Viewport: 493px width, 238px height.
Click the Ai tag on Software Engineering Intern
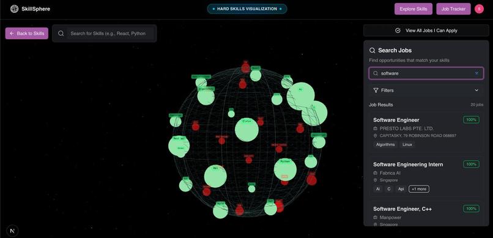click(x=378, y=189)
